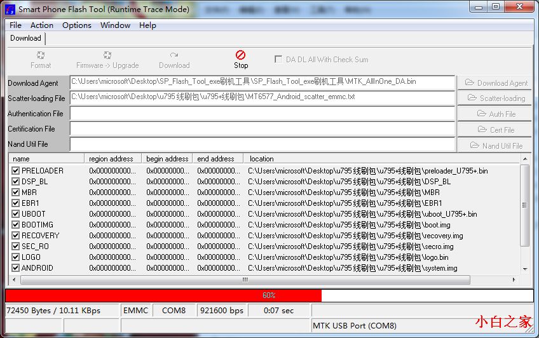Select the preloader_U795+.bin location entry
Image resolution: width=539 pixels, height=338 pixels.
pos(368,171)
